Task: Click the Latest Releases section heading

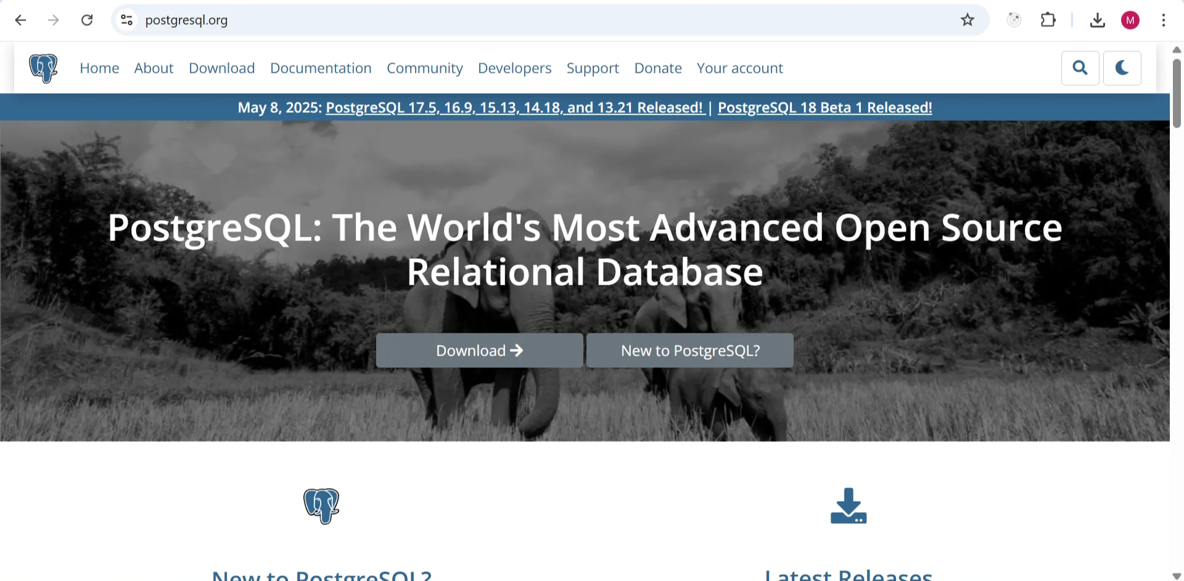Action: (x=849, y=575)
